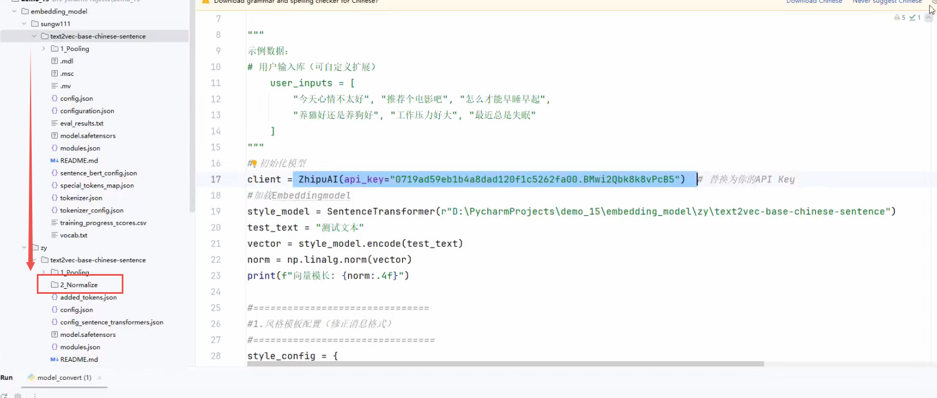Image resolution: width=937 pixels, height=398 pixels.
Task: Click 'user_inputs = [' on line 11
Action: click(313, 83)
